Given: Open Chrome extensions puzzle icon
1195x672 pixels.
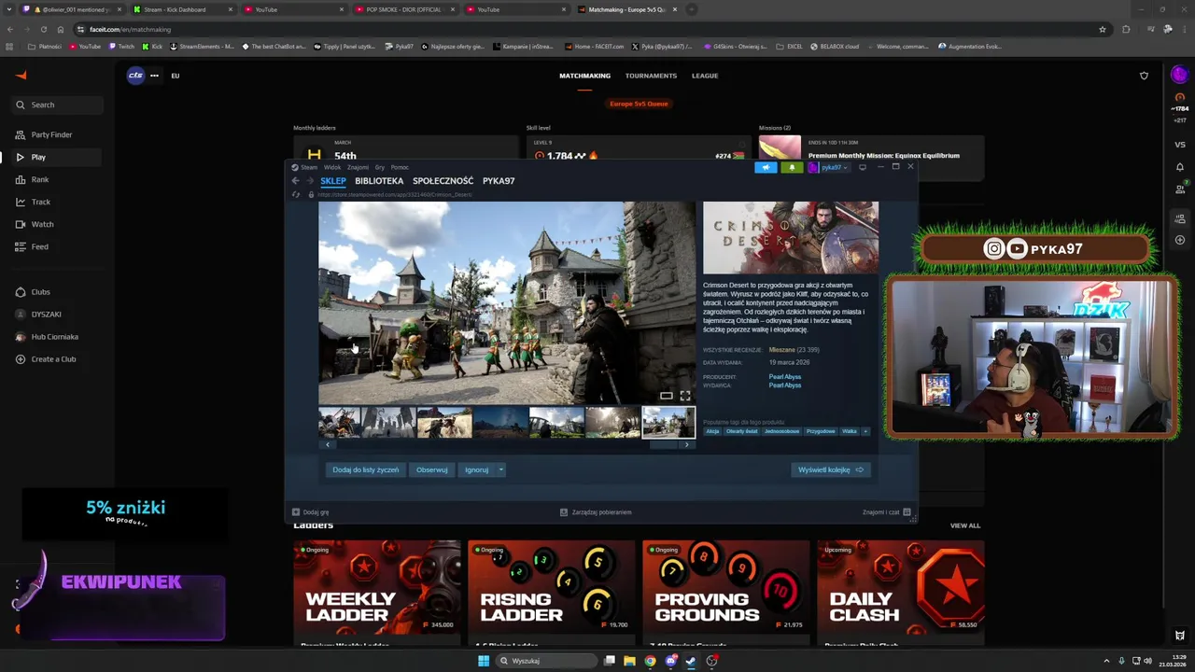Looking at the screenshot, I should (x=1126, y=29).
